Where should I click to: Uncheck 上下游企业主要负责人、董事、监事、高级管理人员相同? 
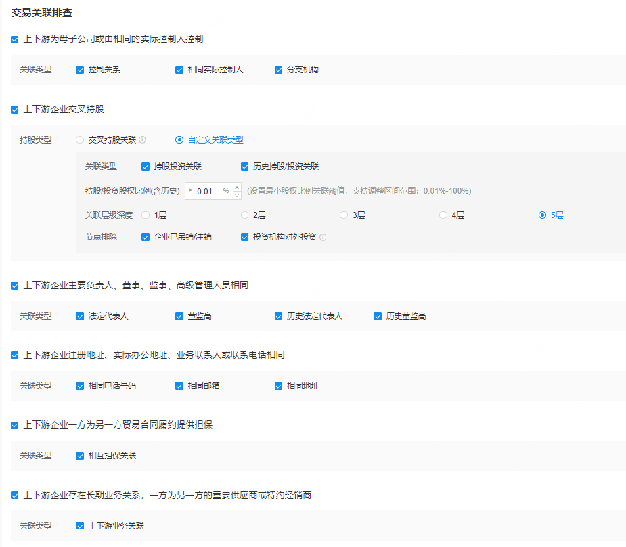coord(15,286)
